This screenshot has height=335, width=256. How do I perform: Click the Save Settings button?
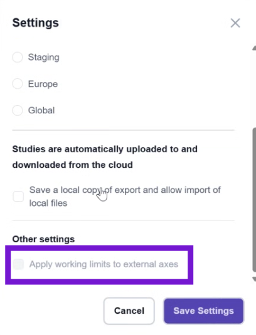coord(203,311)
